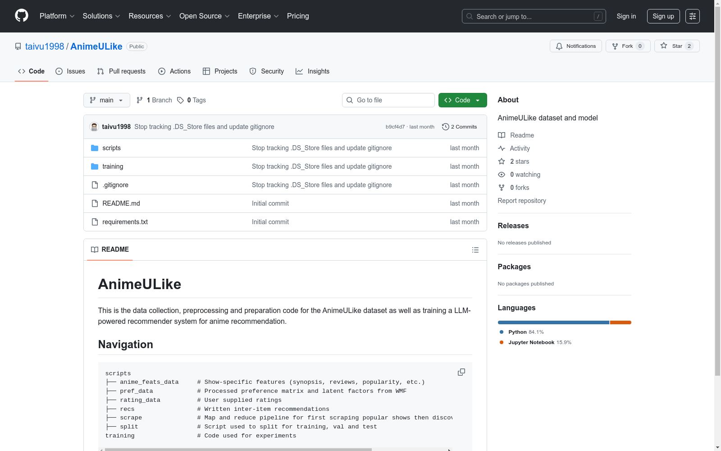This screenshot has width=721, height=451.
Task: Click the star icon beside 2 stars
Action: coord(502,161)
